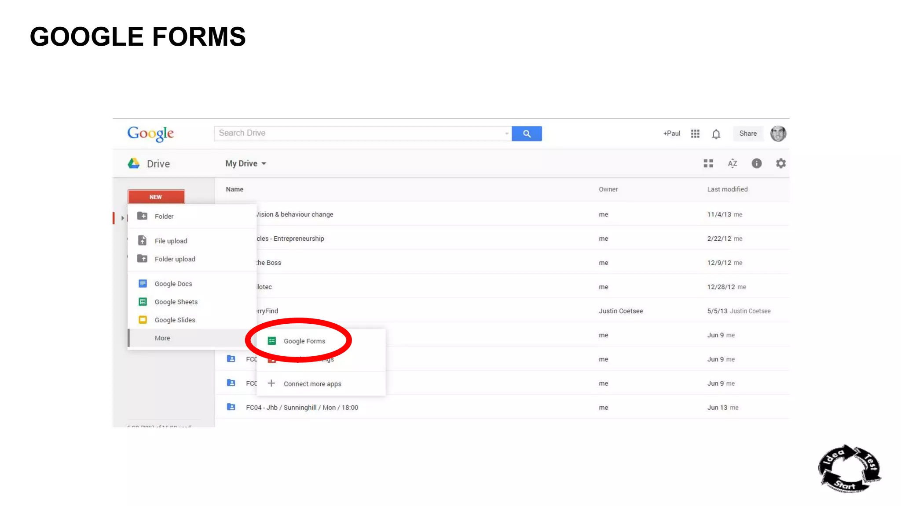Open the Google apps grid icon
This screenshot has width=901, height=506.
[x=695, y=134]
